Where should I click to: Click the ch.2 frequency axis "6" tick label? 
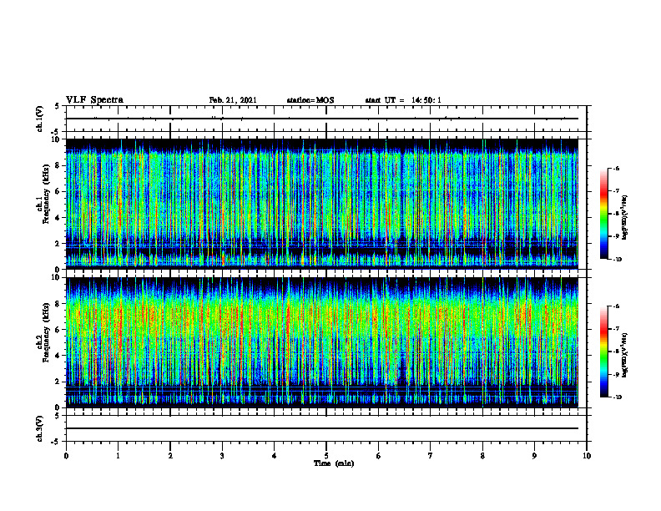[x=58, y=330]
